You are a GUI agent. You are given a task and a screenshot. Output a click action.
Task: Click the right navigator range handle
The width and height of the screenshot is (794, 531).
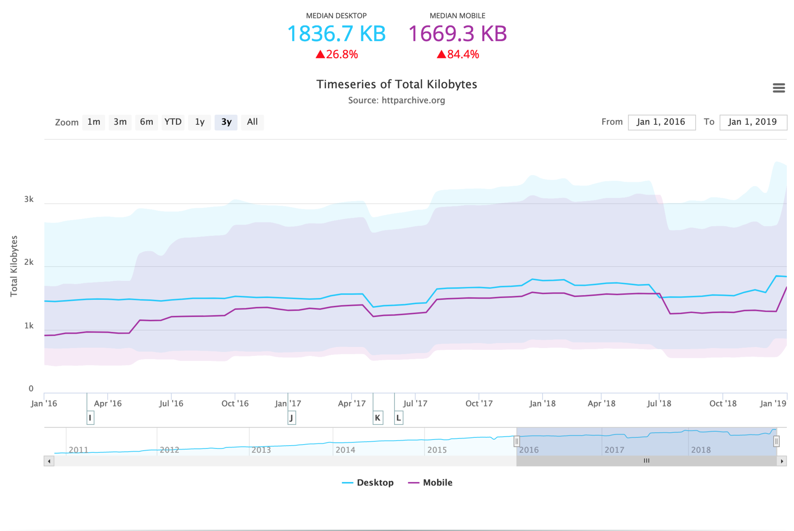tap(776, 441)
